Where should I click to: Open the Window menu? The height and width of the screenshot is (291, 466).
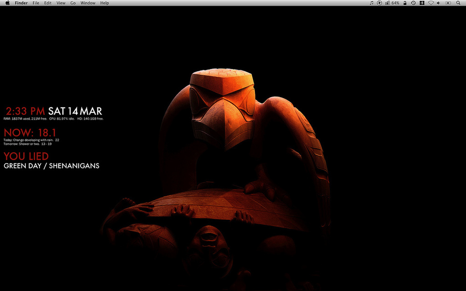pos(88,3)
